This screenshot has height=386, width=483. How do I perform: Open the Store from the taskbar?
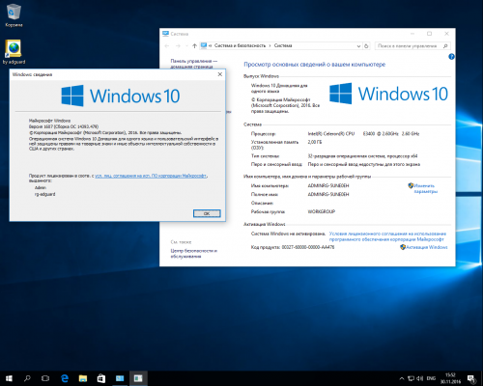coord(101,378)
